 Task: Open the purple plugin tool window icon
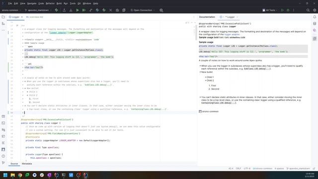(315, 30)
